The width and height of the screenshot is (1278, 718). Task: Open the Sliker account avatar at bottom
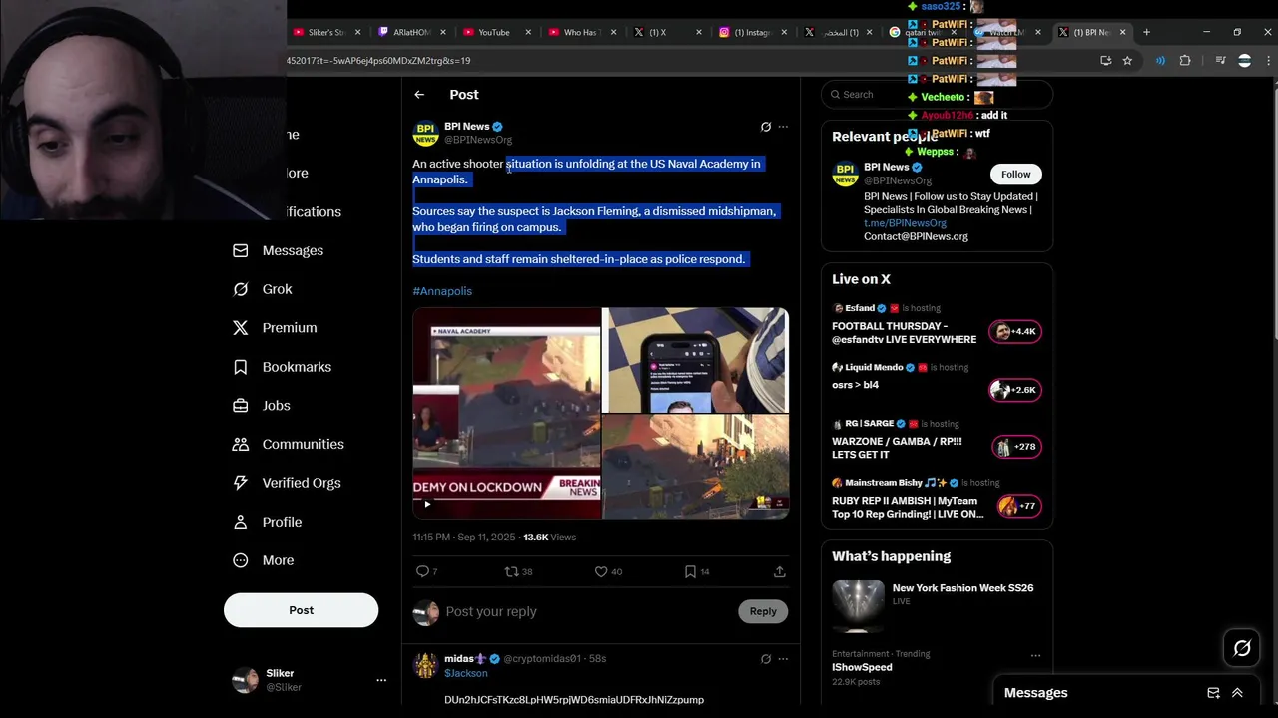[245, 680]
